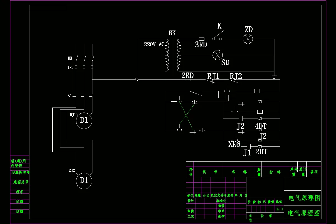Select the 4DT coil symbol
The height and width of the screenshot is (224, 336).
(260, 130)
